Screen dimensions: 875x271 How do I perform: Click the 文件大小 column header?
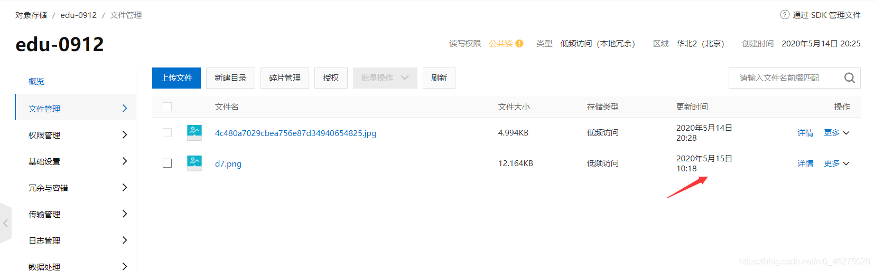coord(514,107)
